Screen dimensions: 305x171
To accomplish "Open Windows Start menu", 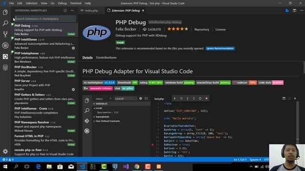I will tap(5, 167).
